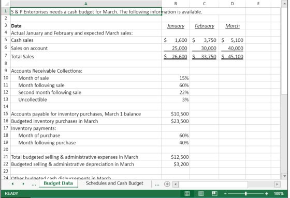Select row 15 header

tap(6, 113)
